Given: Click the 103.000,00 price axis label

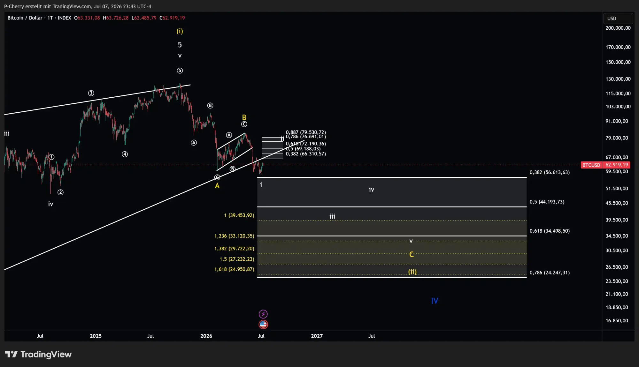Looking at the screenshot, I should (618, 107).
